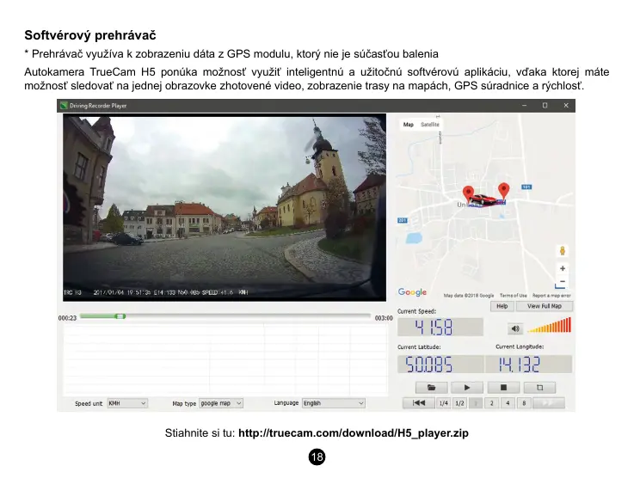The height and width of the screenshot is (478, 634).
Task: Click the Current Longitude value 14.132
Action: 528,364
